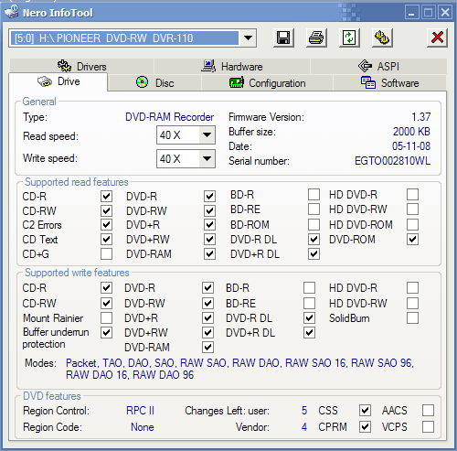Screen dimensions: 457x451
Task: Toggle BD-RE write checkbox
Action: click(309, 303)
